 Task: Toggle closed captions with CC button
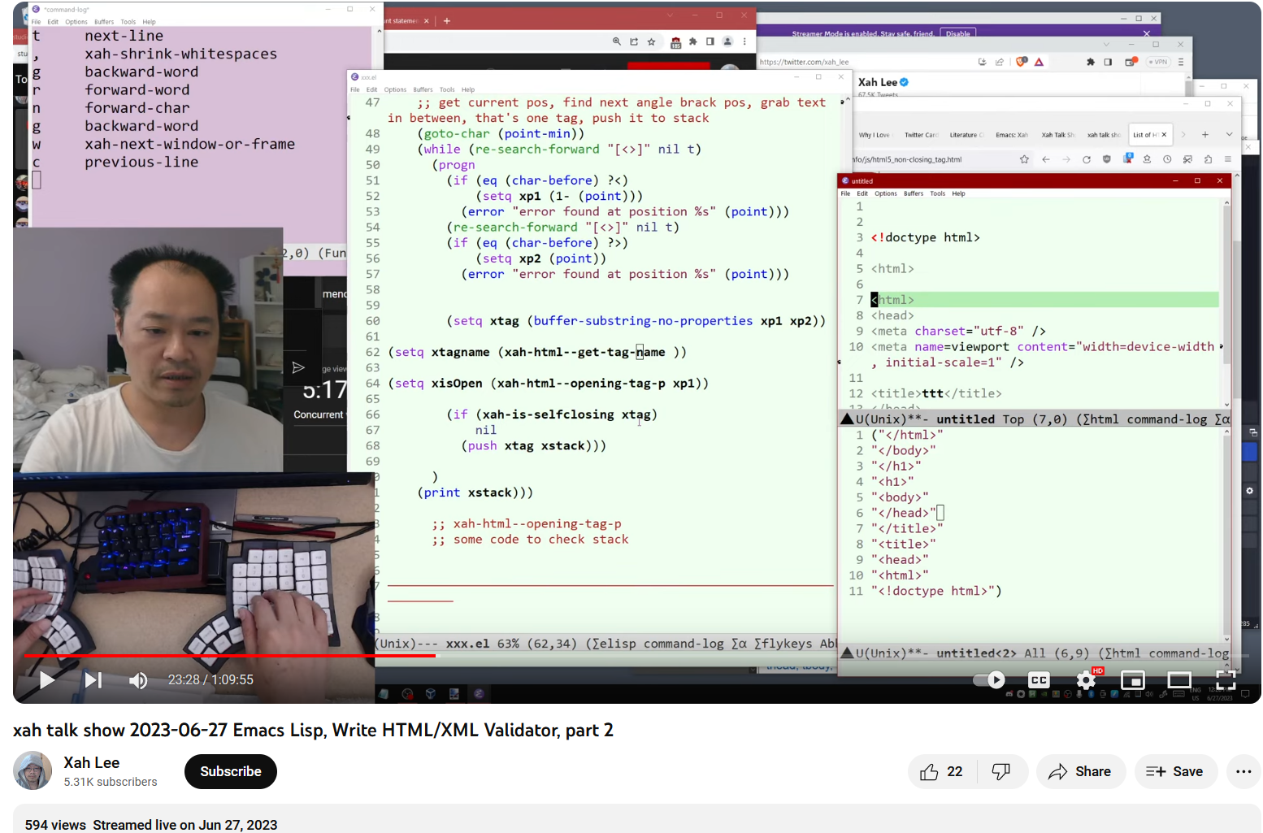pyautogui.click(x=1039, y=679)
